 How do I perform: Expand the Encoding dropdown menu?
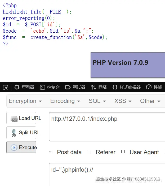point(65,101)
